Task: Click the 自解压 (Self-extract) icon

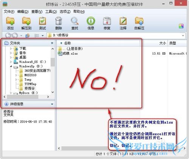Action: click(139, 21)
